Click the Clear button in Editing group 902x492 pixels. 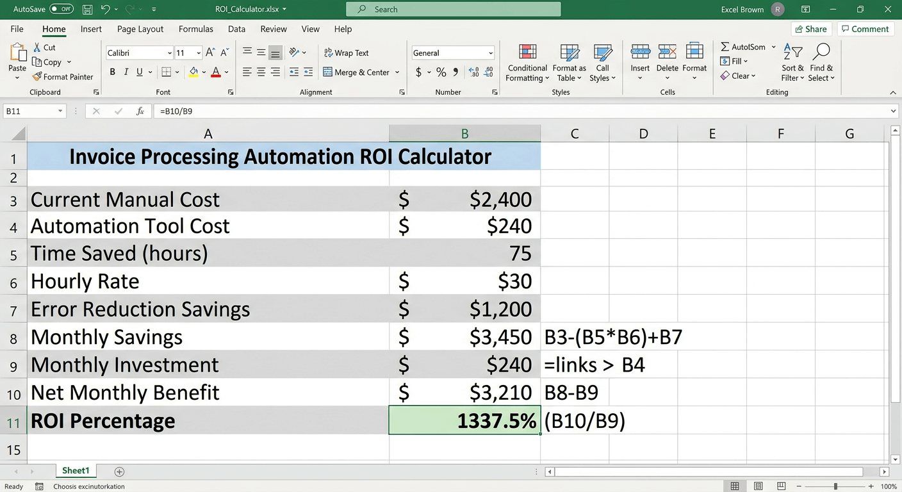738,76
